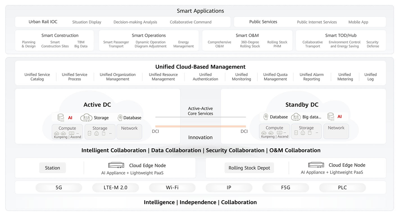This screenshot has width=399, height=216.
Task: Enable the Wi-Fi network layer
Action: tap(172, 188)
